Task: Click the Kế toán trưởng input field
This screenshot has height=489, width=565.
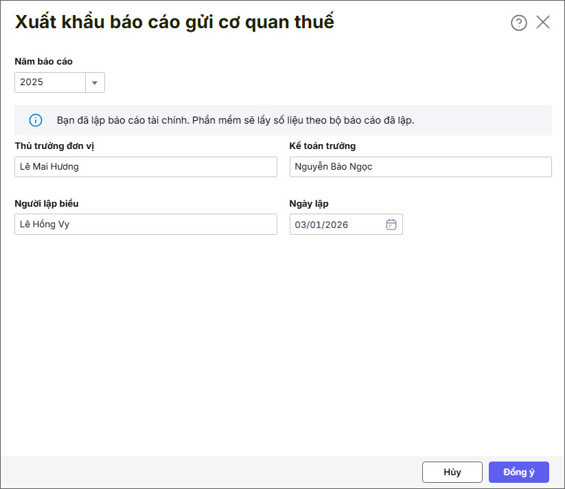Action: pyautogui.click(x=420, y=167)
